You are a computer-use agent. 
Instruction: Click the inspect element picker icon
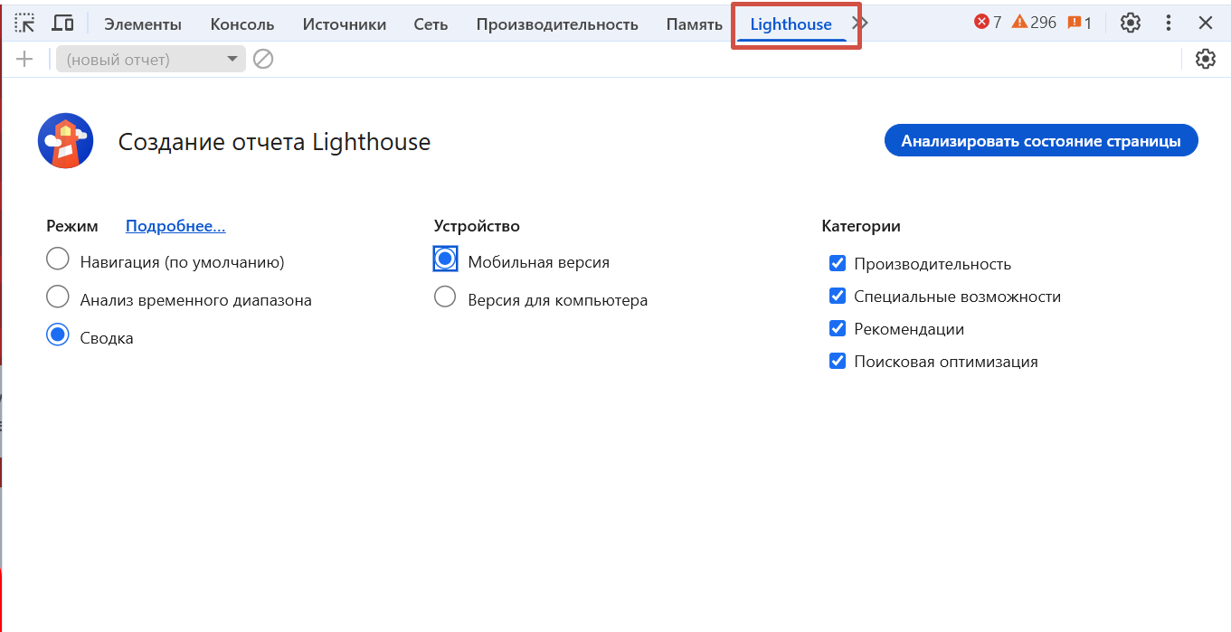pyautogui.click(x=25, y=24)
